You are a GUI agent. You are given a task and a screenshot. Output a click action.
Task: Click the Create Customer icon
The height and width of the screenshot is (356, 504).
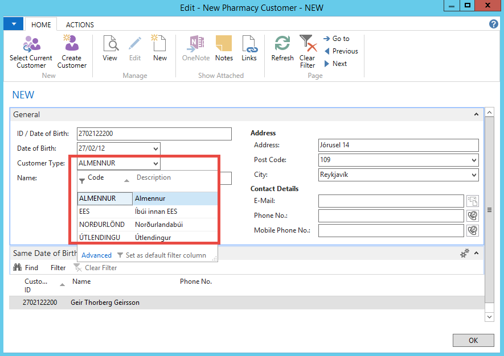click(72, 44)
